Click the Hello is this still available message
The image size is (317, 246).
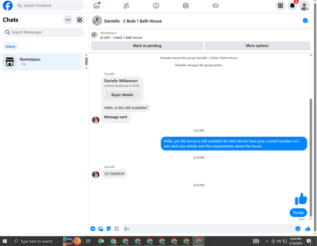coord(126,107)
